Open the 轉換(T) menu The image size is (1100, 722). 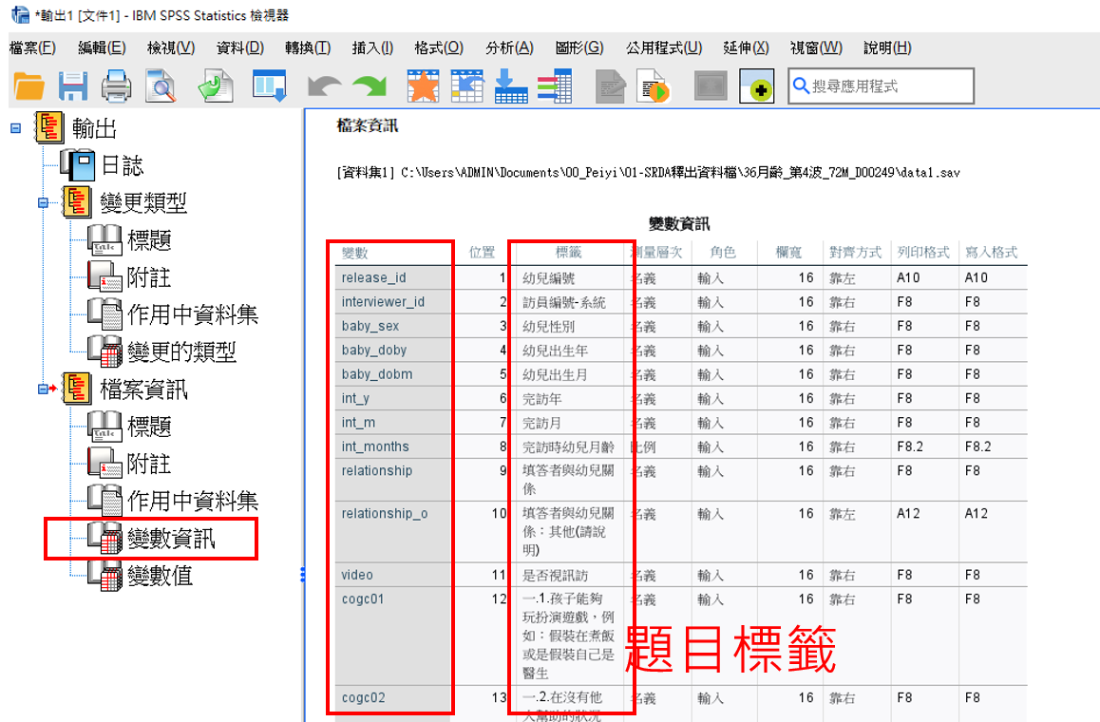tap(308, 47)
